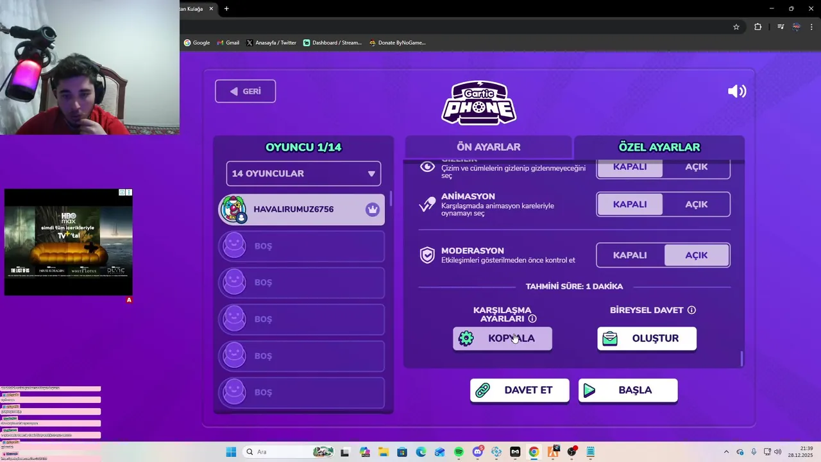The height and width of the screenshot is (462, 821).
Task: Open the Chrome three-dot menu
Action: (x=811, y=27)
